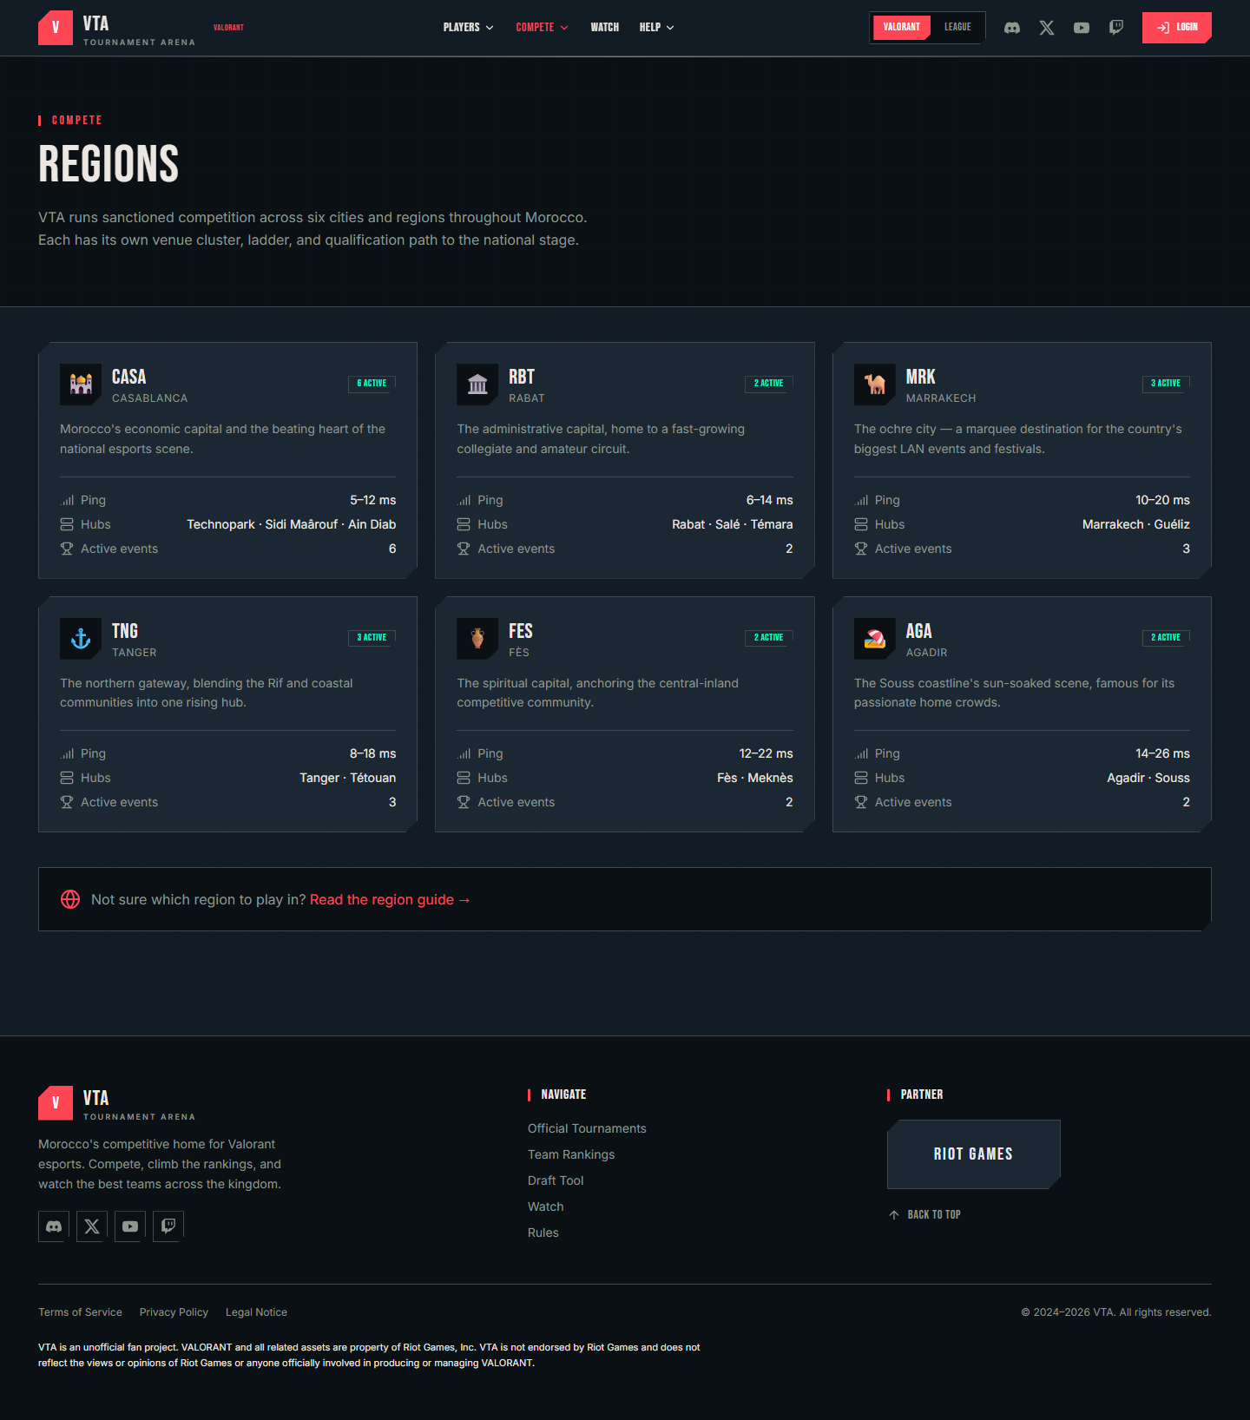The height and width of the screenshot is (1420, 1250).
Task: Open Privacy Policy link
Action: [x=174, y=1312]
